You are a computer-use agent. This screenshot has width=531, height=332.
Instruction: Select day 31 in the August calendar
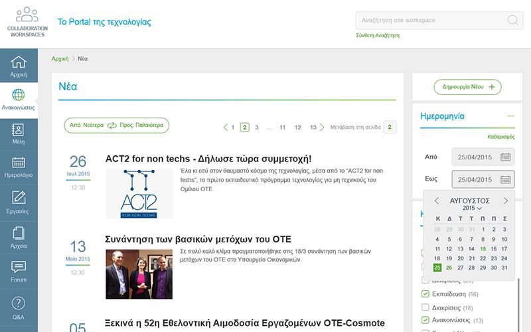(x=504, y=268)
